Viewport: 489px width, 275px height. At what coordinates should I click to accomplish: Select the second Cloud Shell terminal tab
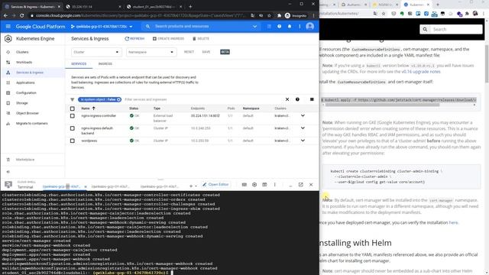(110, 186)
